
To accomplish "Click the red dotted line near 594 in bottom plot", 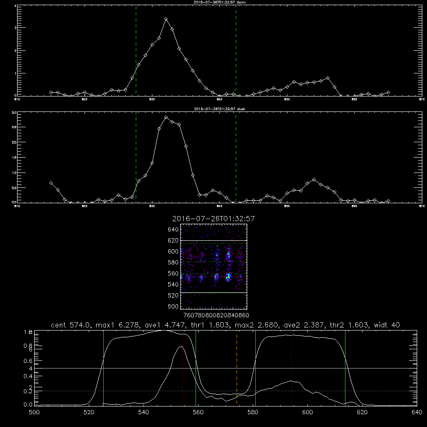I will (291, 368).
